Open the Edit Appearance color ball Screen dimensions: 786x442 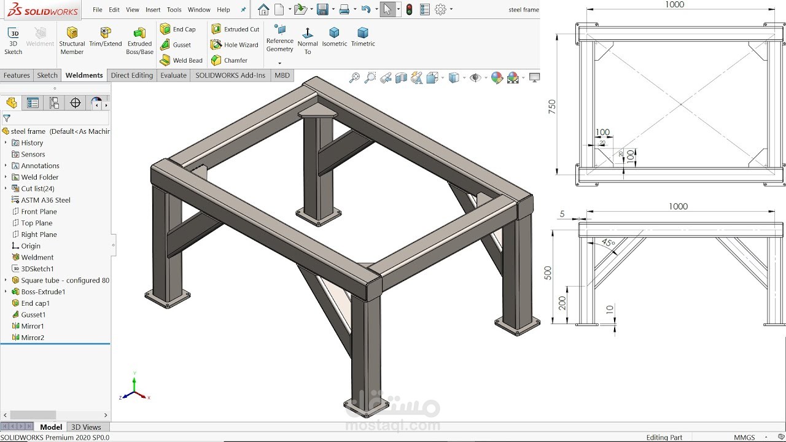point(496,78)
